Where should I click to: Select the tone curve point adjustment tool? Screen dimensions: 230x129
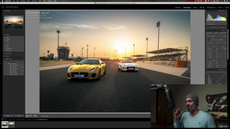[207, 72]
